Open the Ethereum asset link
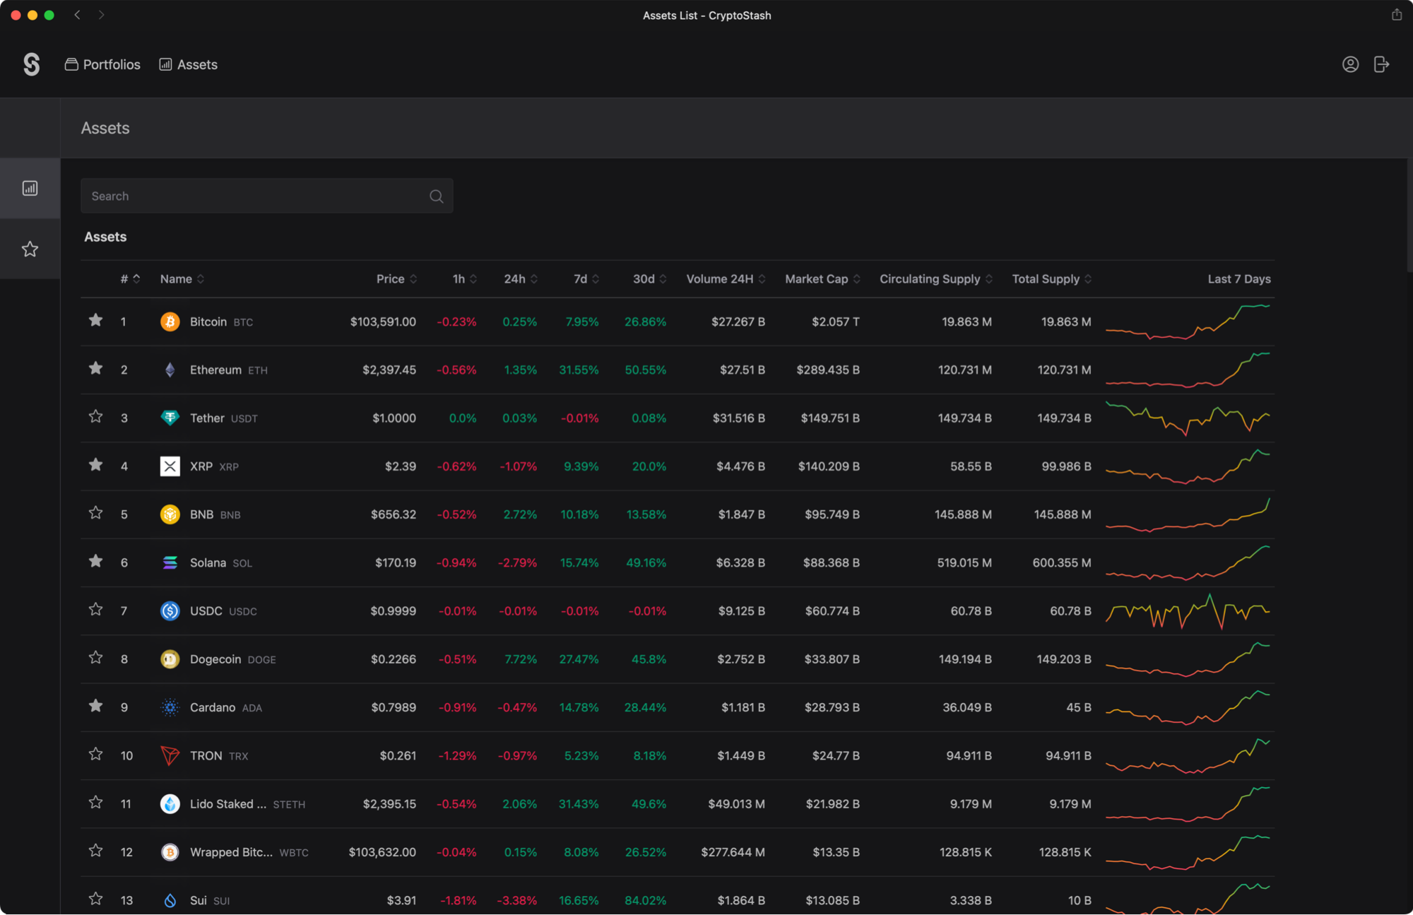This screenshot has height=915, width=1413. [215, 370]
